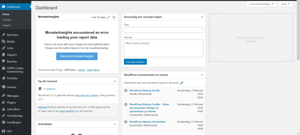Screen dimensions: 300x135
Task: Click the Reacties speech bubble icon
Action: pos(4,62)
